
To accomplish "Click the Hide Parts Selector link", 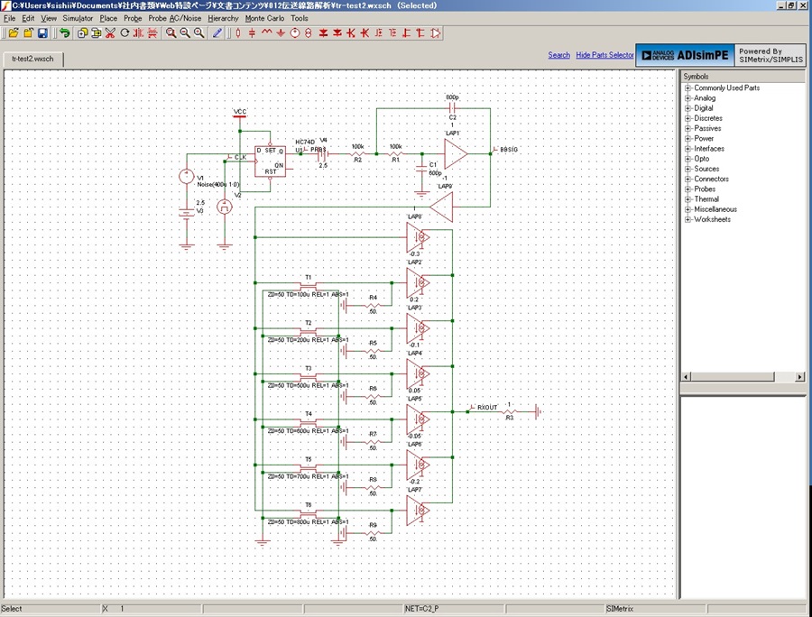I will pos(604,55).
